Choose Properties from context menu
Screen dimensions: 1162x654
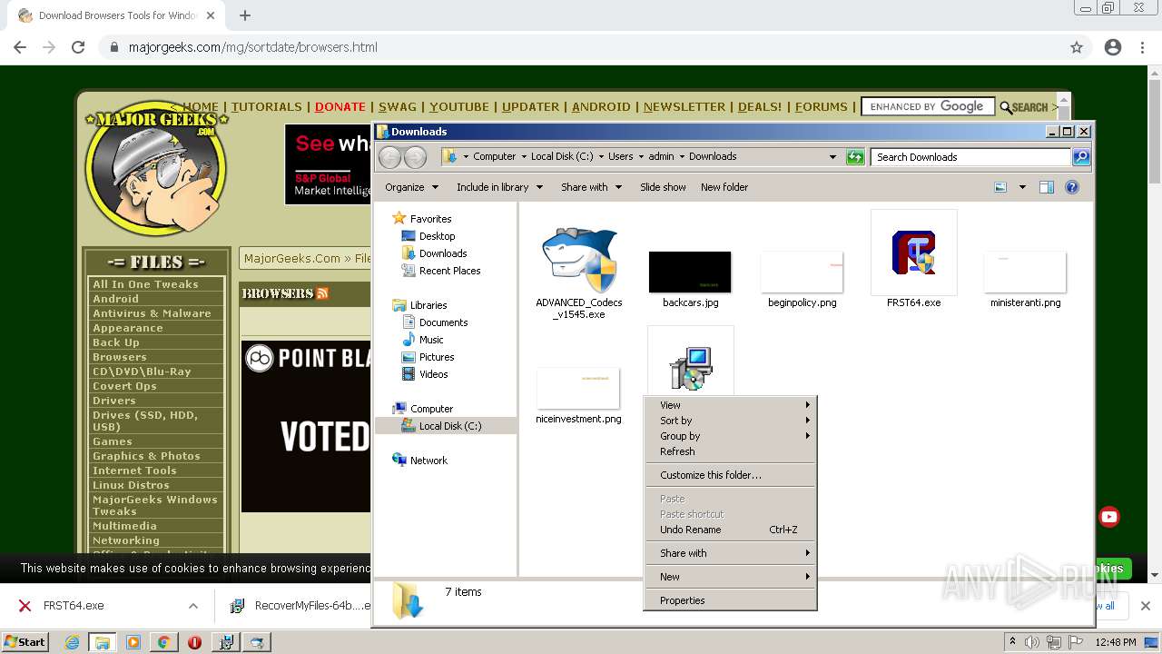(x=731, y=600)
